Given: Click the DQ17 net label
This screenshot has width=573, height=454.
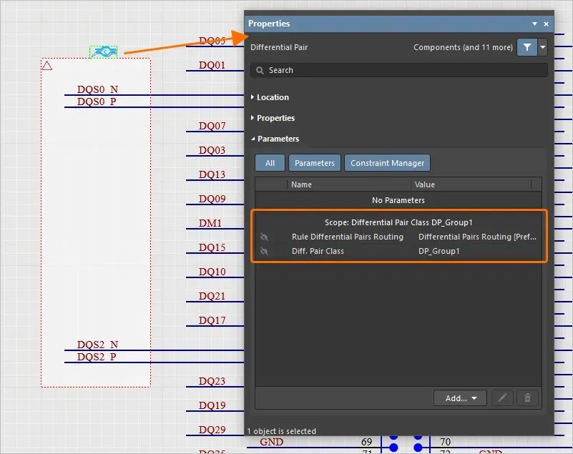Looking at the screenshot, I should (x=212, y=320).
